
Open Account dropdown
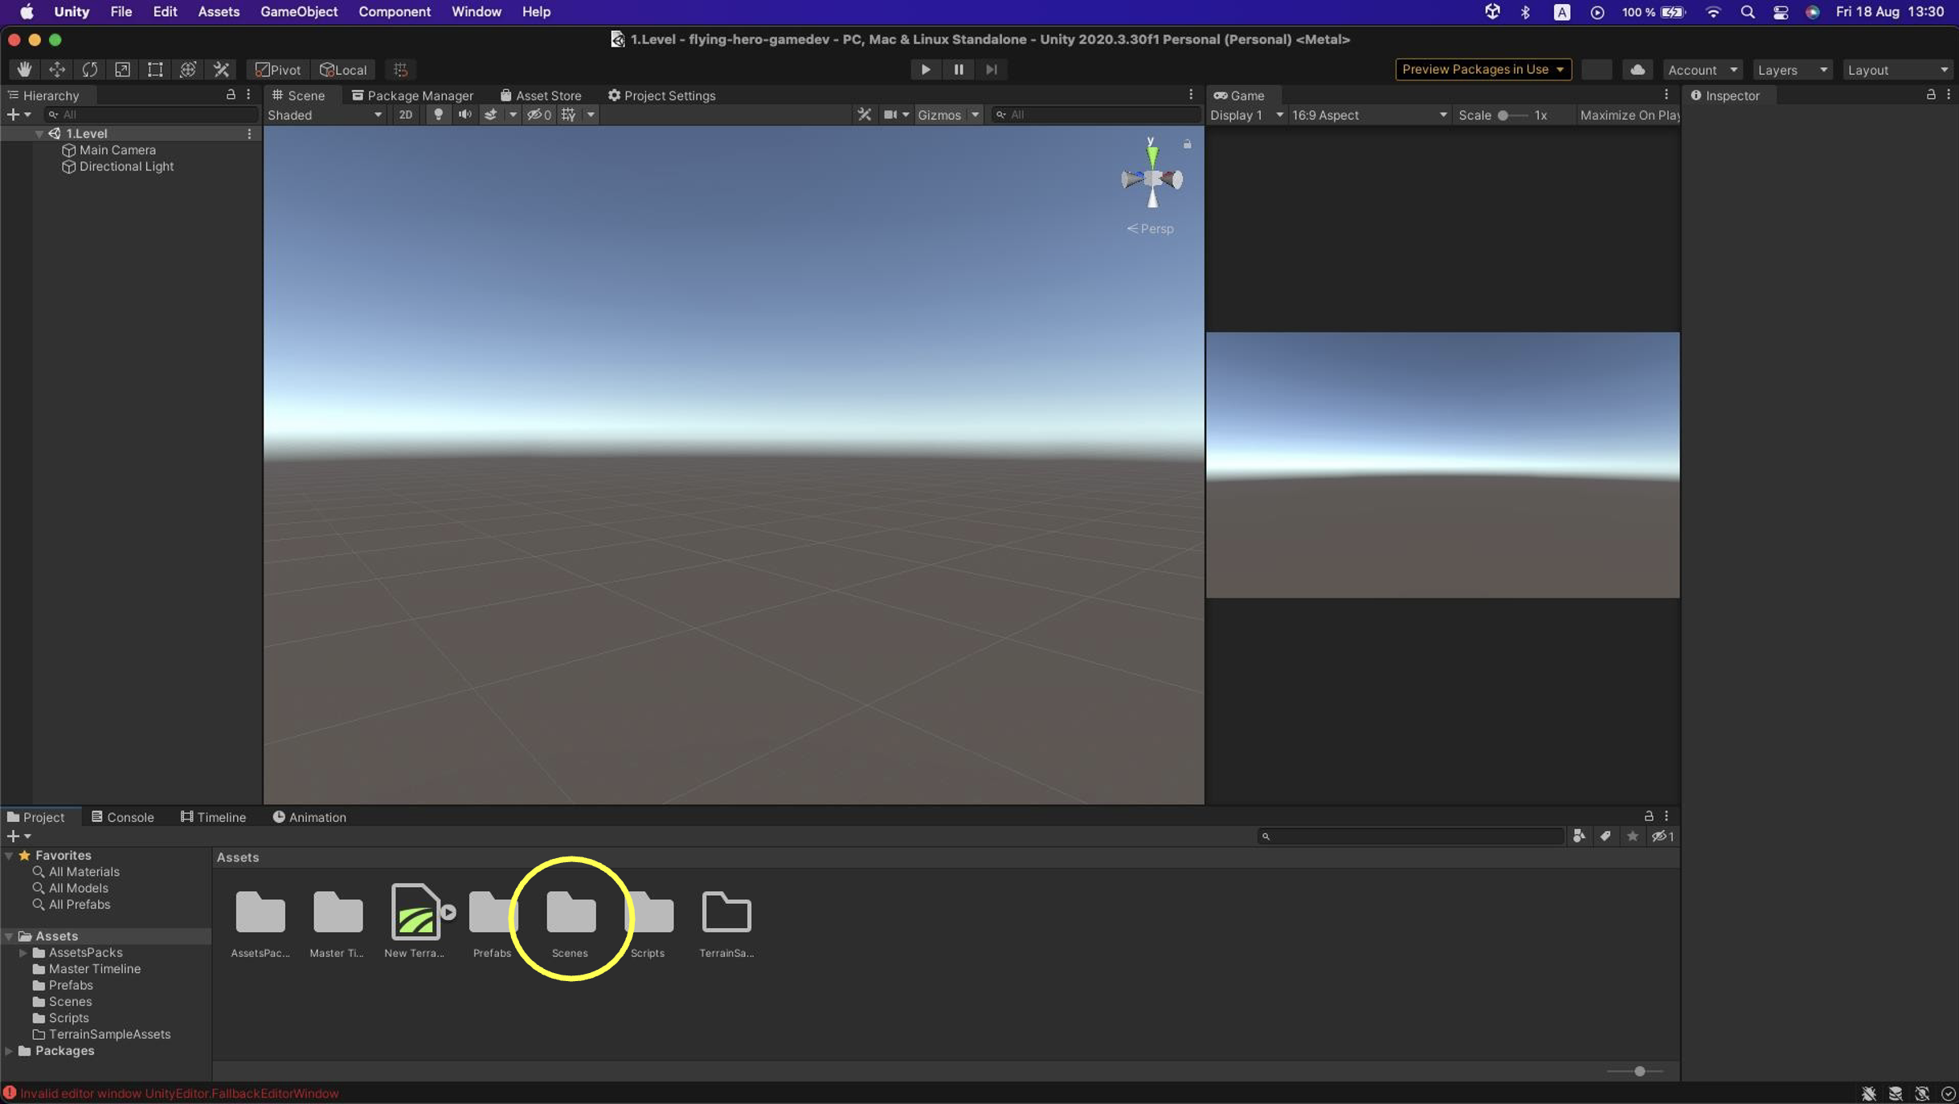[1702, 70]
